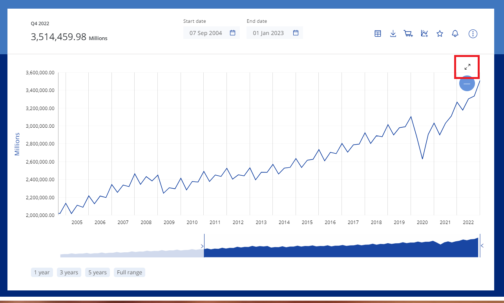Open the three-dot more options menu

tap(473, 33)
